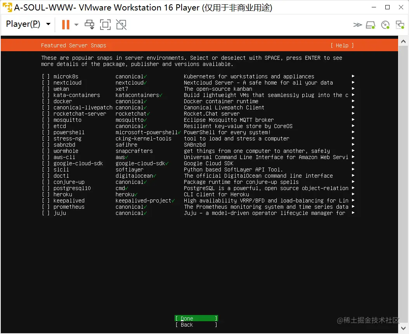
Task: Select the prometheus checkbox
Action: 46,207
